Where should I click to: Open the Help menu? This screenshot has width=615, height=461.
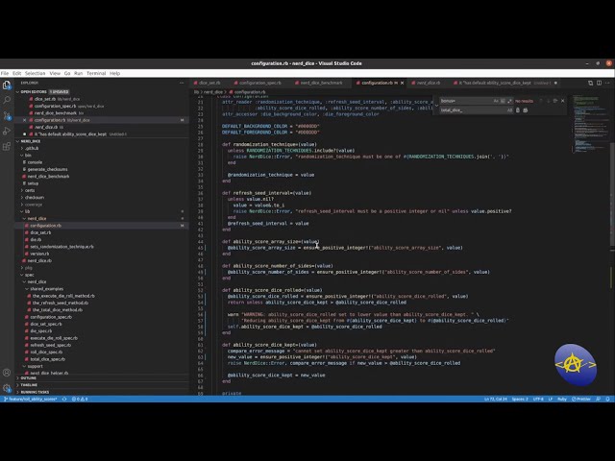[x=115, y=73]
